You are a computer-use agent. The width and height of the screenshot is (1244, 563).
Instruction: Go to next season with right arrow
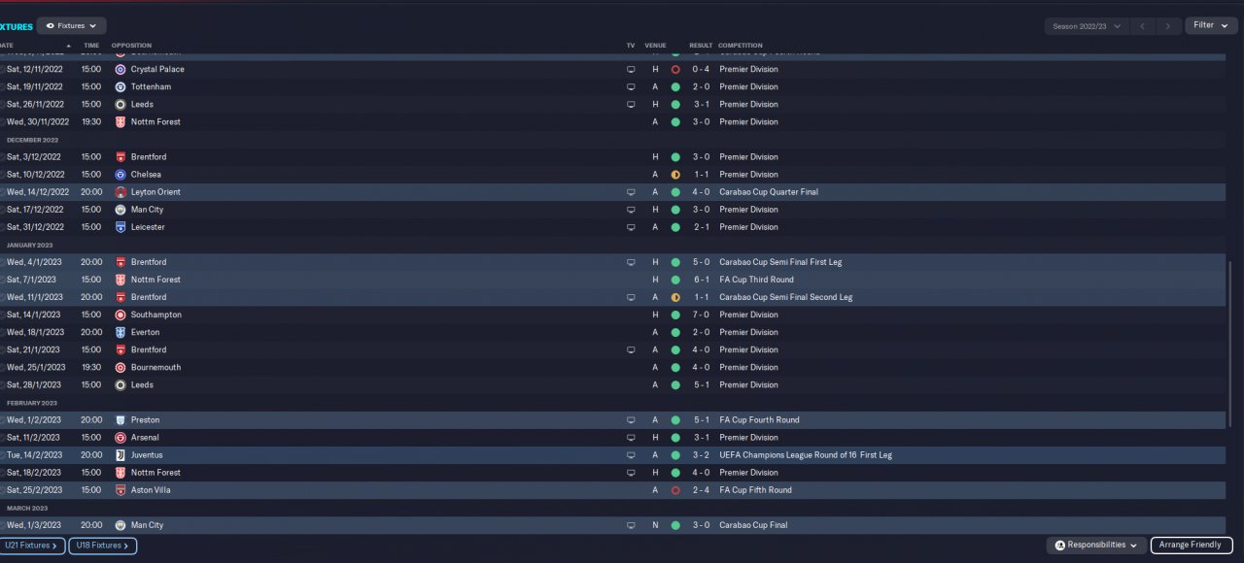tap(1169, 26)
